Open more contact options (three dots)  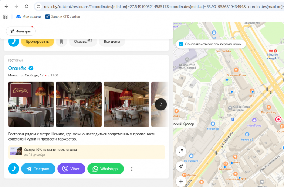tap(132, 169)
